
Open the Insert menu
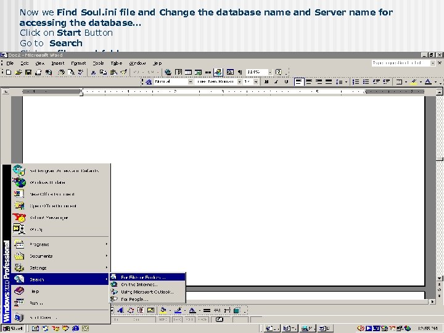coord(58,63)
